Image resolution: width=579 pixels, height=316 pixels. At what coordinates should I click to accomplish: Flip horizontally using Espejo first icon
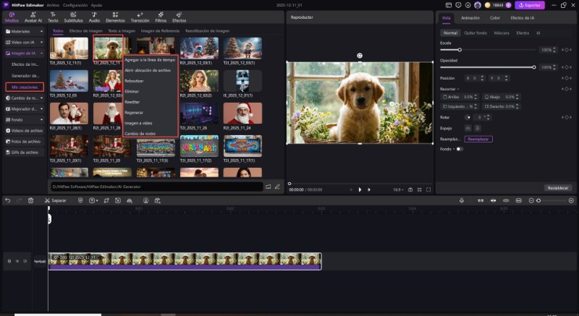coord(468,128)
